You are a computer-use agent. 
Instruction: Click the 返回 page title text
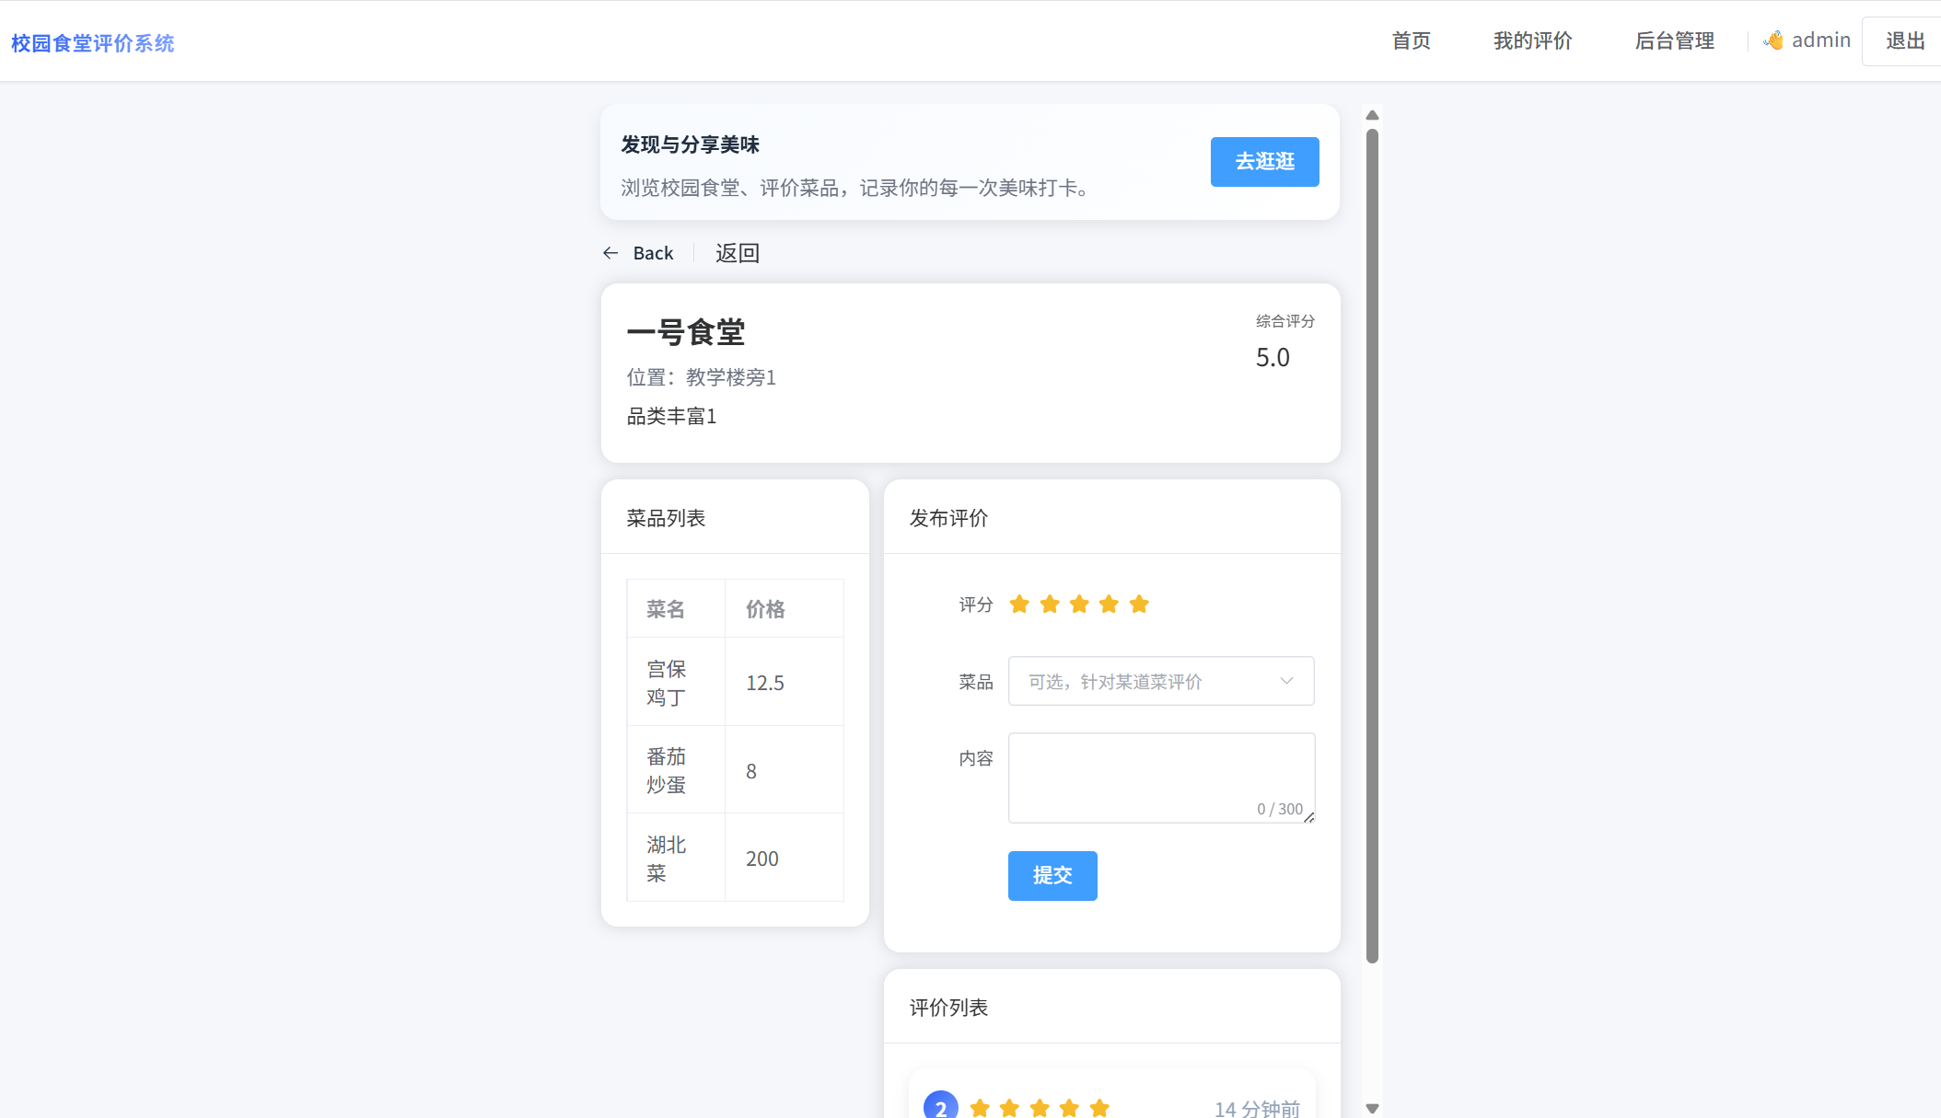tap(737, 253)
